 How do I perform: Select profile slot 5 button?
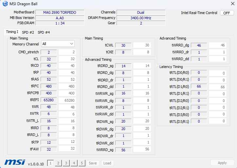point(82,163)
